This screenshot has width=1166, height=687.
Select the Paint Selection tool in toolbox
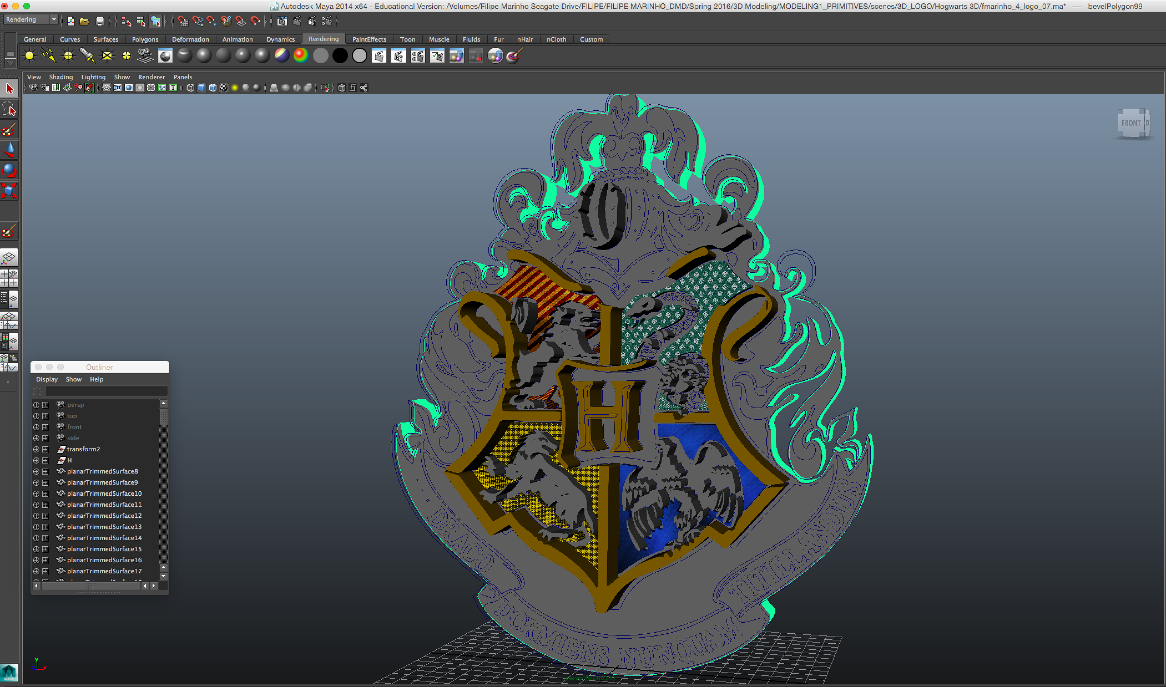coord(9,130)
